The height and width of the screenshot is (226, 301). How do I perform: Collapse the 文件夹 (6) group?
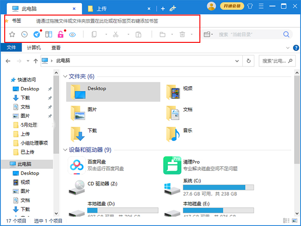tap(65, 76)
